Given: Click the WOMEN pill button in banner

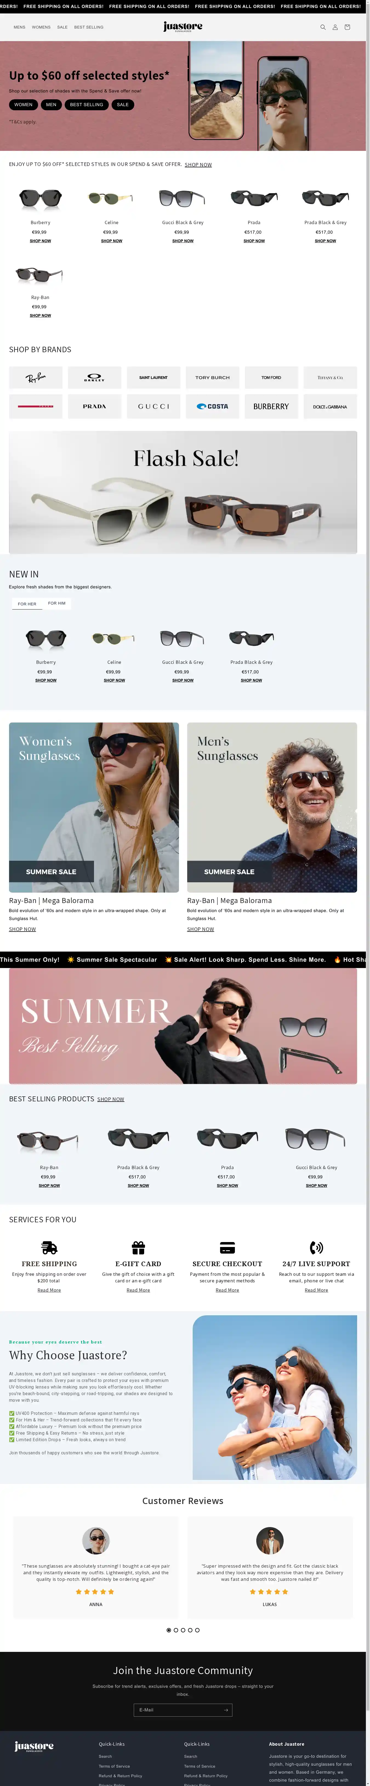Looking at the screenshot, I should 24,105.
